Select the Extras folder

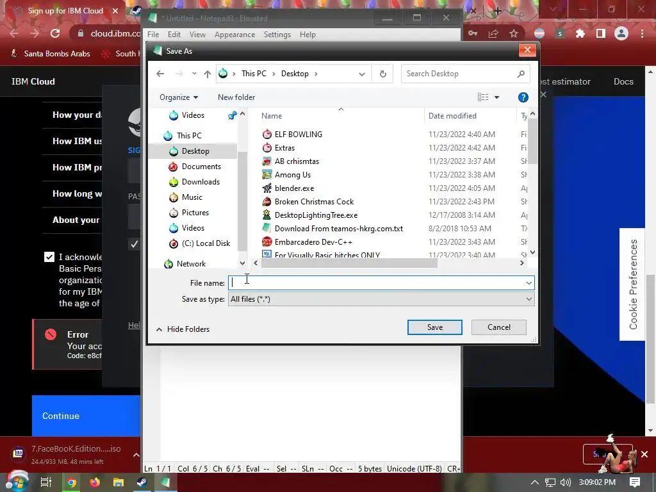(x=284, y=148)
